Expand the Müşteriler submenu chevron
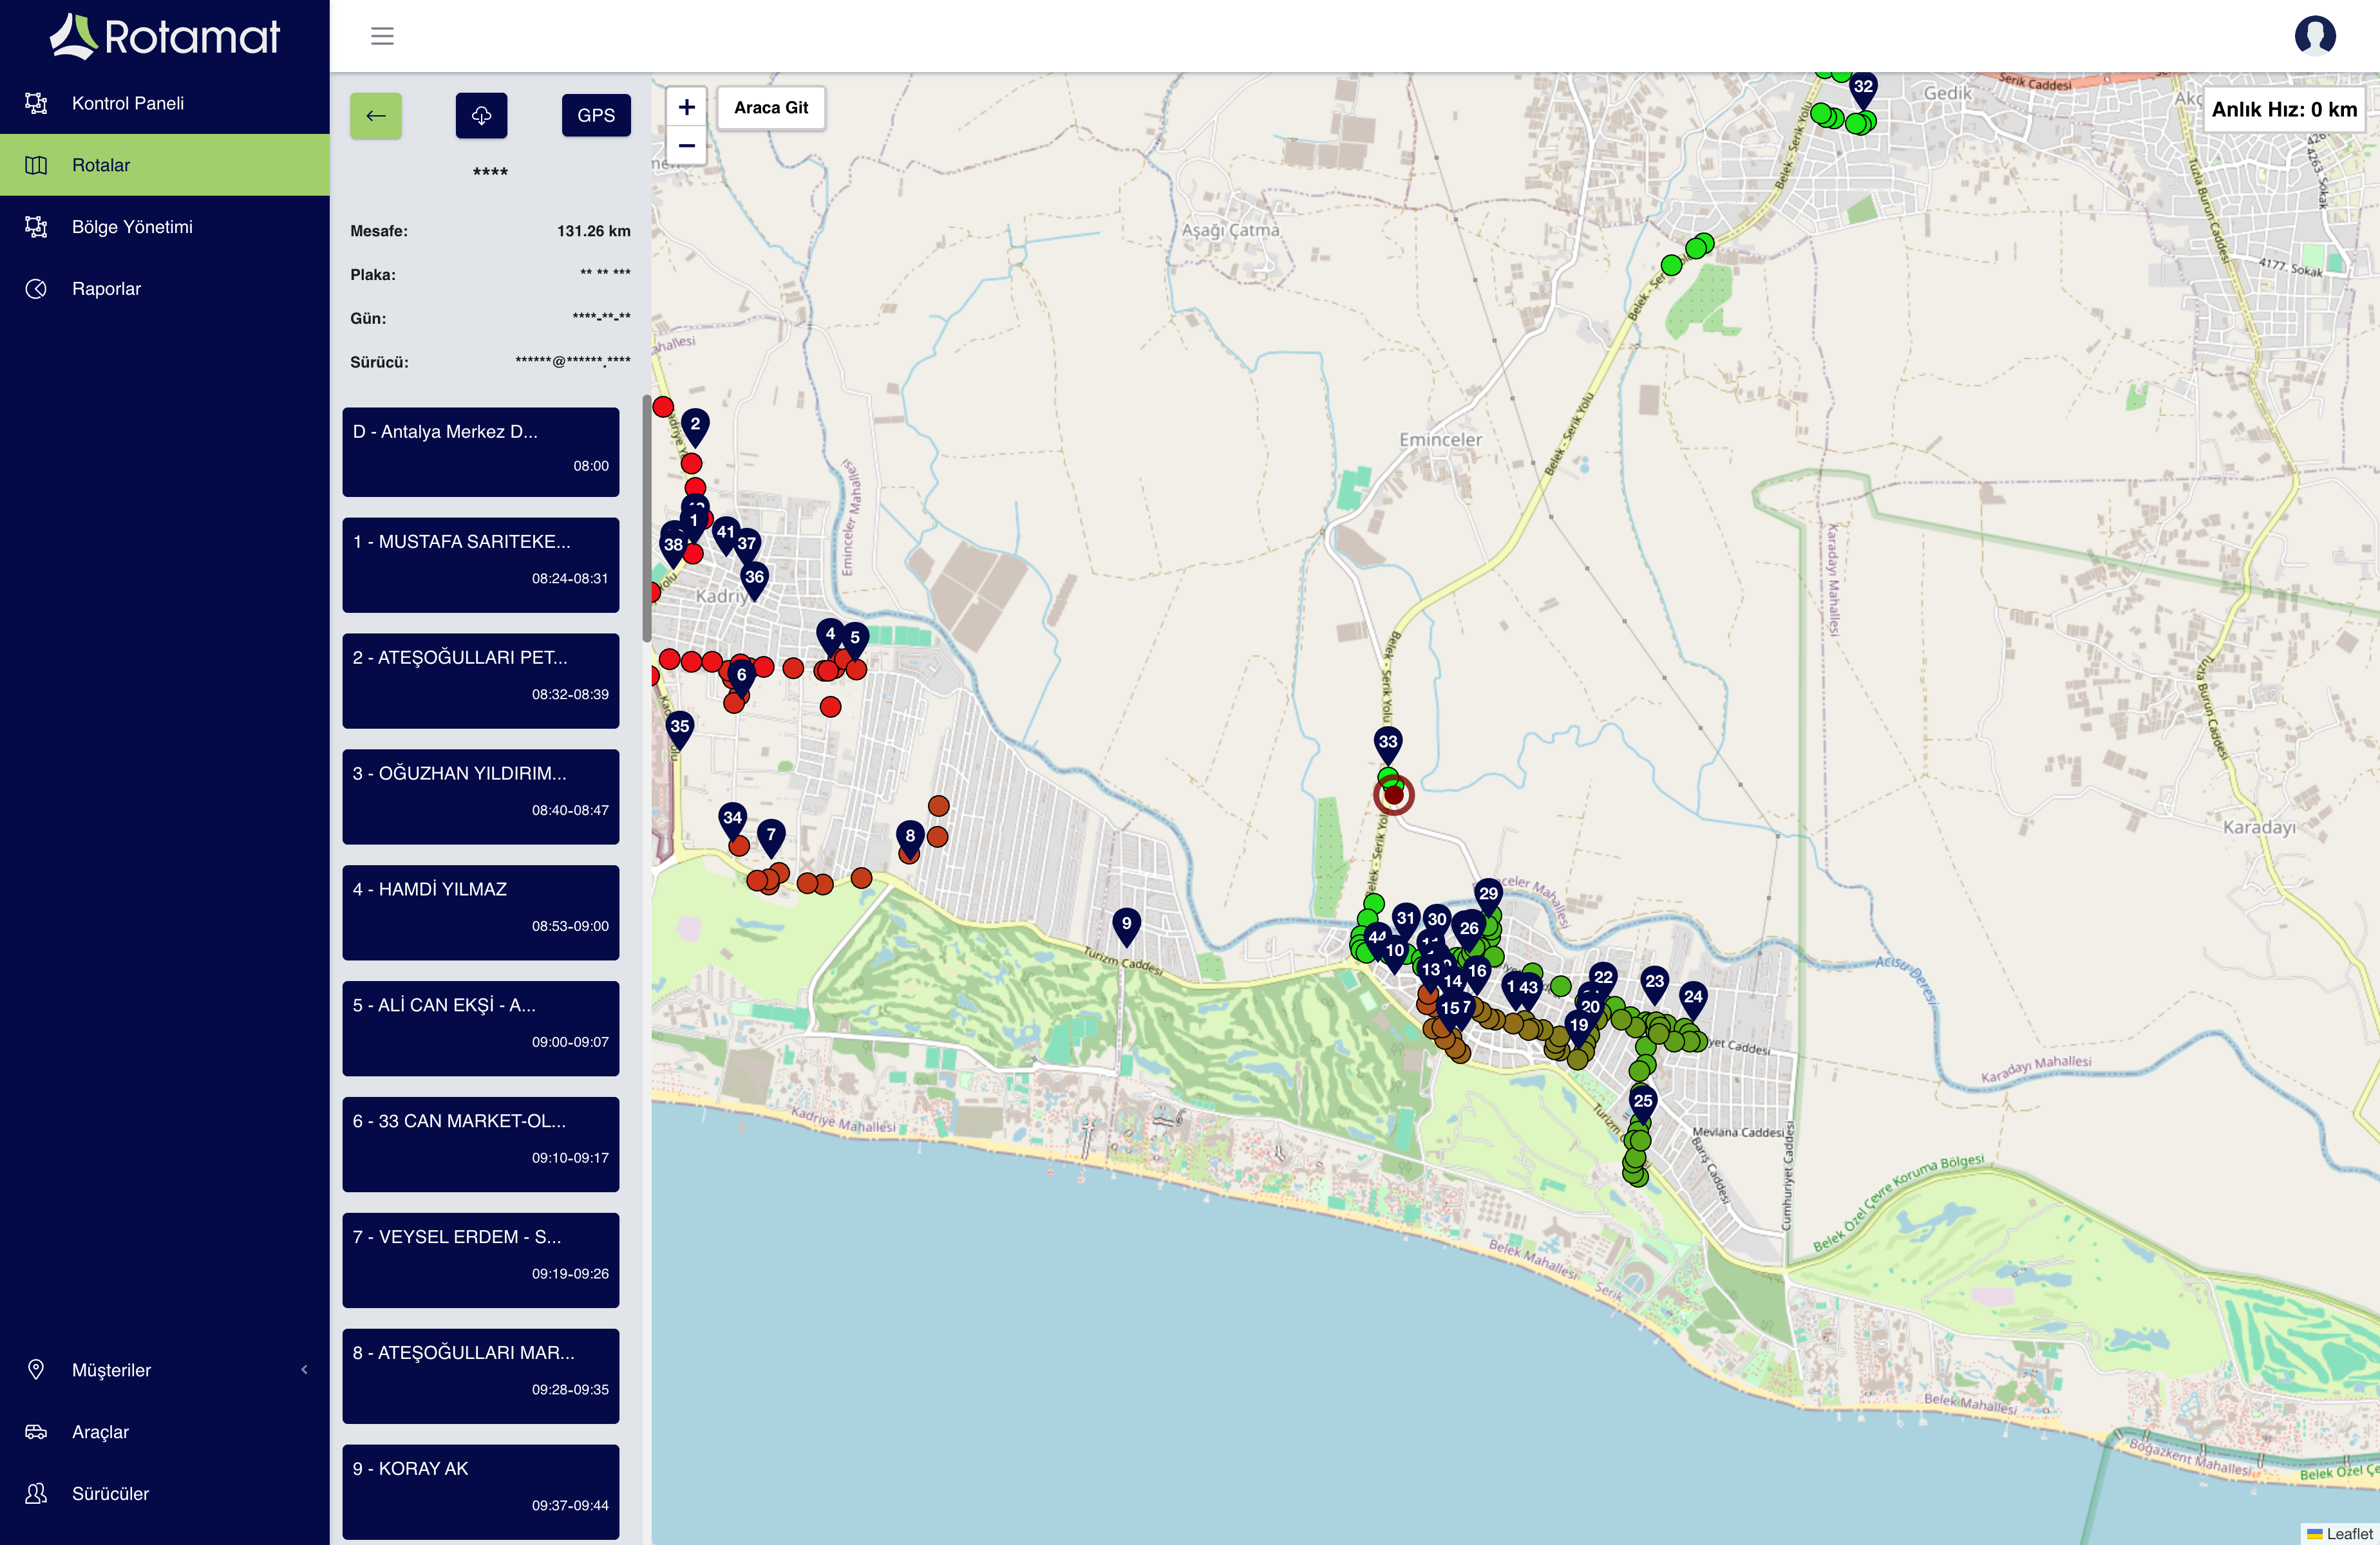Image resolution: width=2380 pixels, height=1545 pixels. (304, 1370)
